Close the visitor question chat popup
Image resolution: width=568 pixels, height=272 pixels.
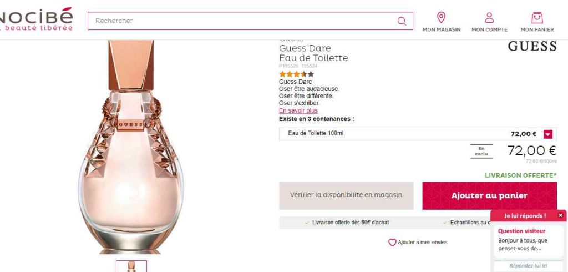560,215
